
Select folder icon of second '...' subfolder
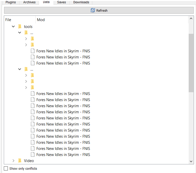click(26, 69)
